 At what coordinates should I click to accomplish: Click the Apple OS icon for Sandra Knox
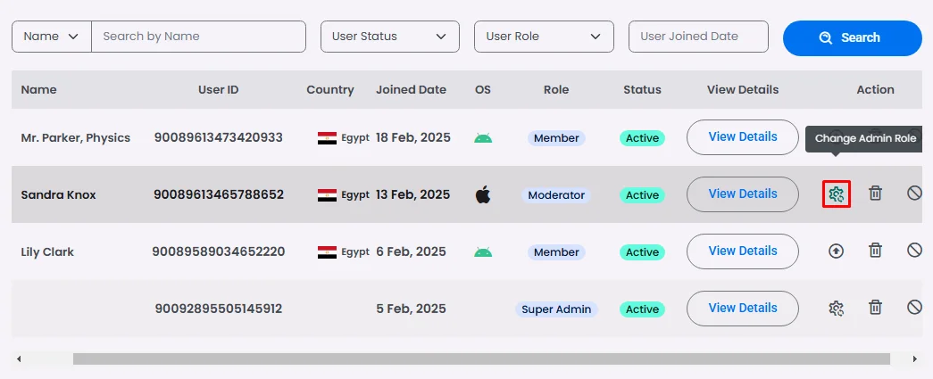click(483, 194)
